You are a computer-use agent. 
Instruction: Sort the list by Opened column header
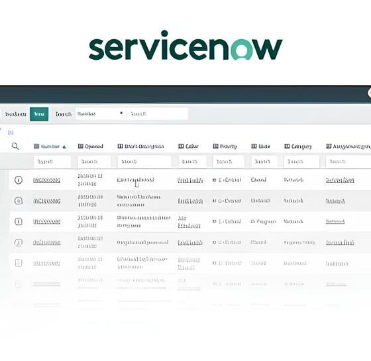pyautogui.click(x=94, y=147)
